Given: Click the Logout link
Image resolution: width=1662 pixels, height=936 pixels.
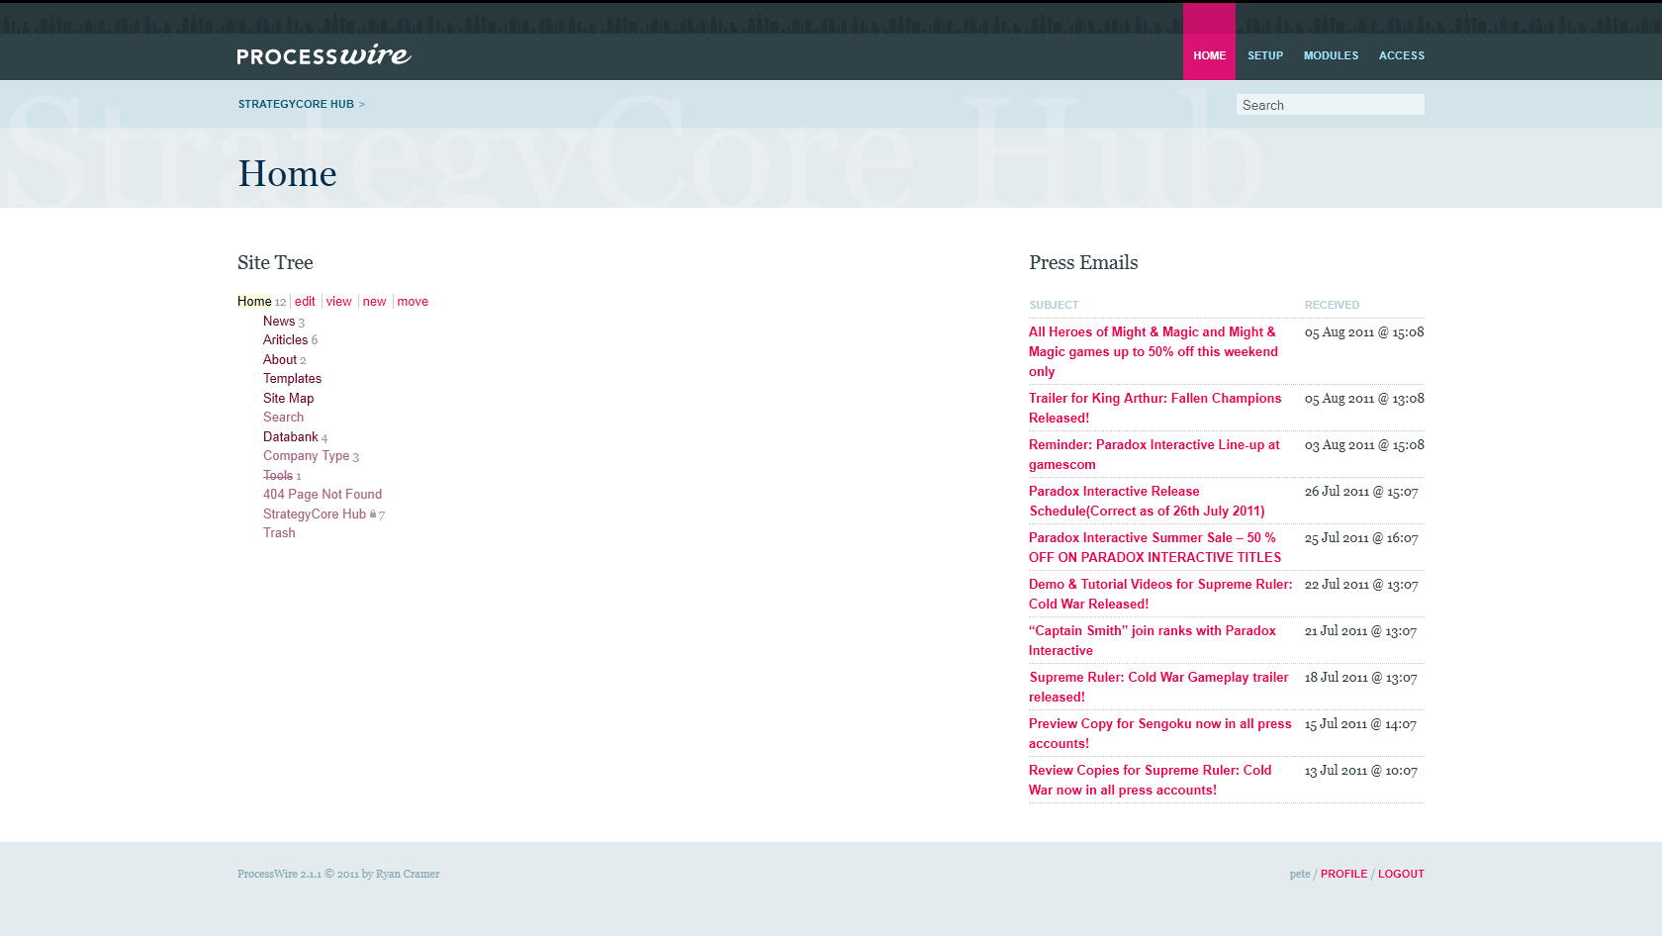Looking at the screenshot, I should 1401,875.
